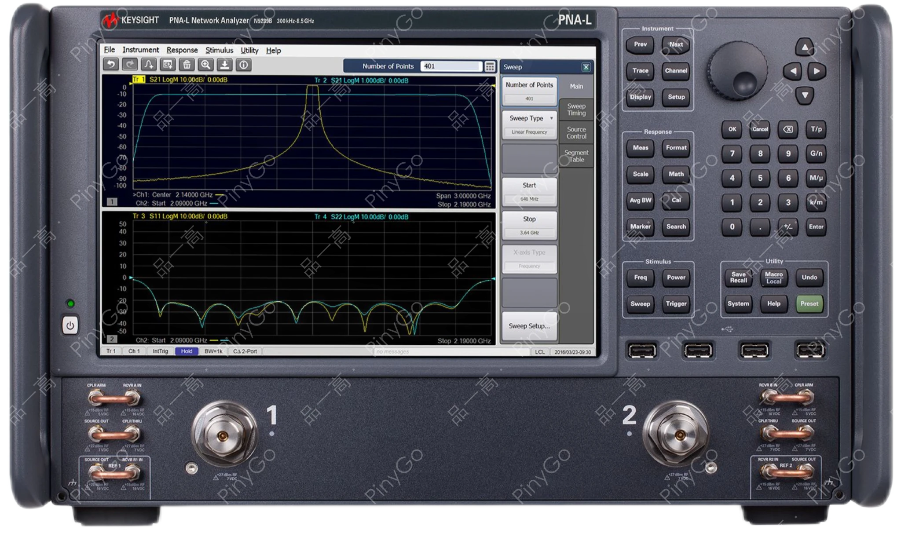Edit the Number of Points field

(x=451, y=66)
